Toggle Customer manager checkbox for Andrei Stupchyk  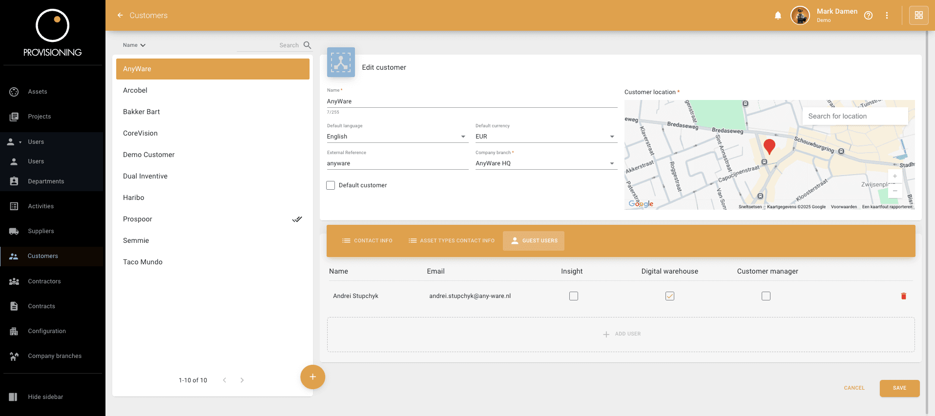point(766,296)
